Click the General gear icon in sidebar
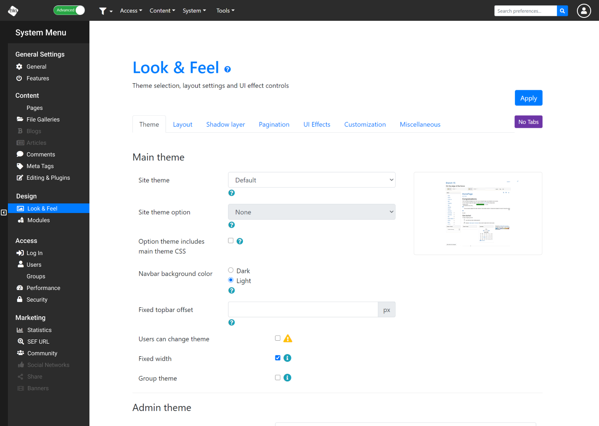The image size is (599, 426). [x=19, y=67]
